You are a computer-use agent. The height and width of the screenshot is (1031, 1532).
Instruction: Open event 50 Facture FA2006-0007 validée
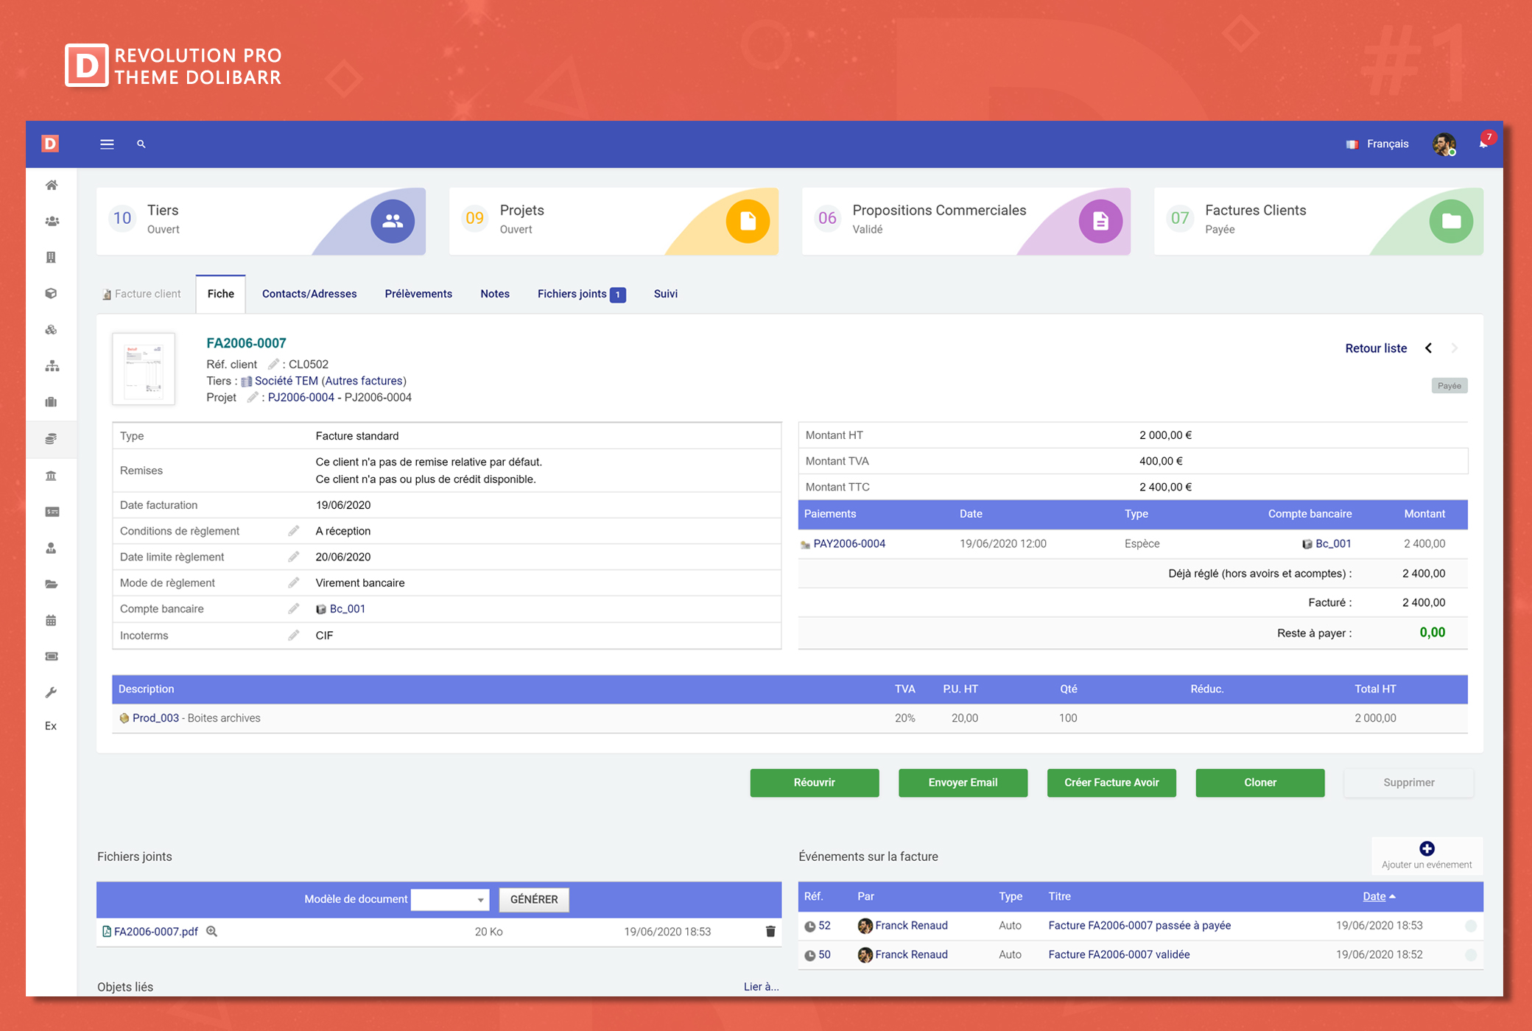1119,954
